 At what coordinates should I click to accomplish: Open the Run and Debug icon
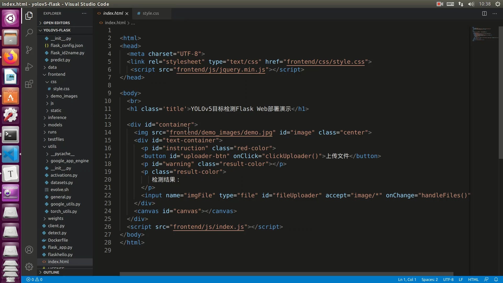tap(29, 67)
